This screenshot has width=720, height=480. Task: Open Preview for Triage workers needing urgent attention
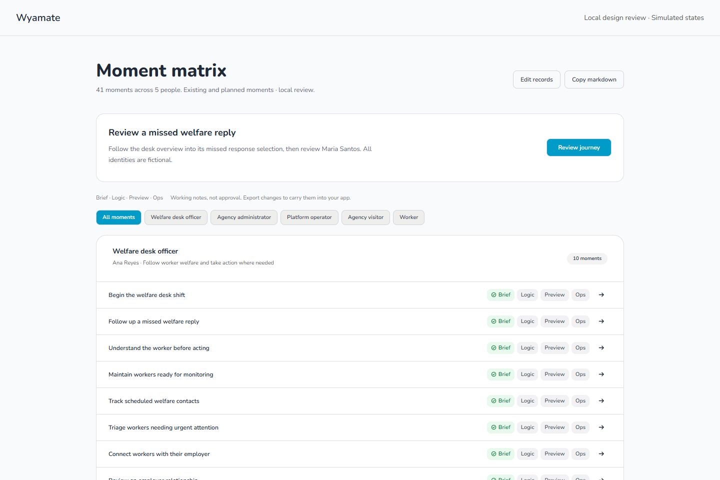pos(554,427)
